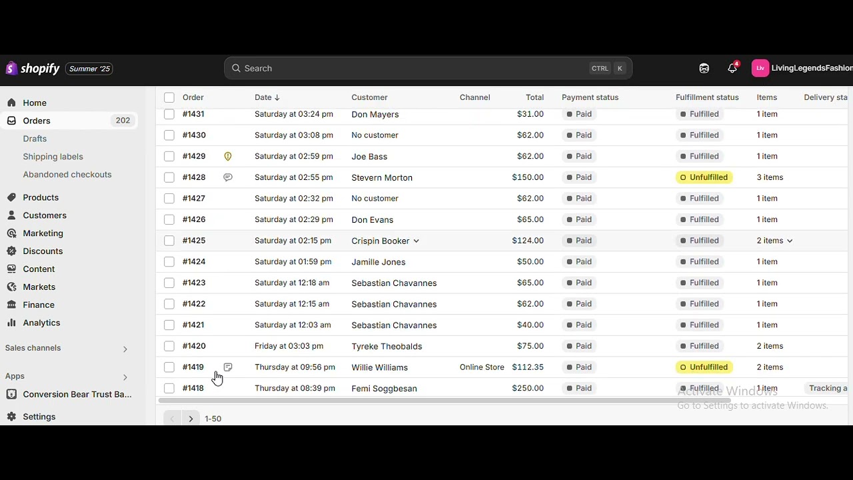Click customer name Stevern Morton
Viewport: 853px width, 480px height.
(382, 177)
